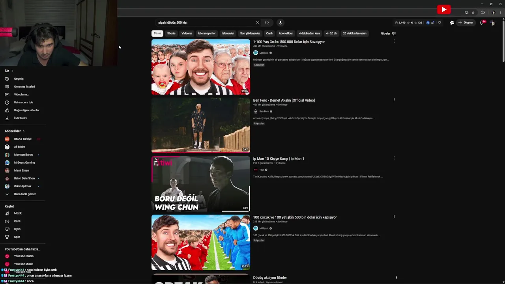Open YouTube account avatar menu
This screenshot has width=505, height=284.
coord(492,23)
